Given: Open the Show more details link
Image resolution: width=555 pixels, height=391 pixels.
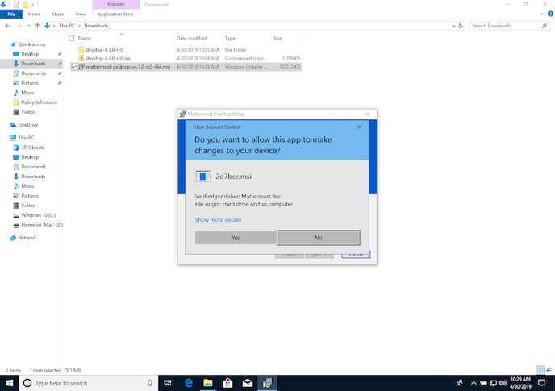Looking at the screenshot, I should (218, 219).
